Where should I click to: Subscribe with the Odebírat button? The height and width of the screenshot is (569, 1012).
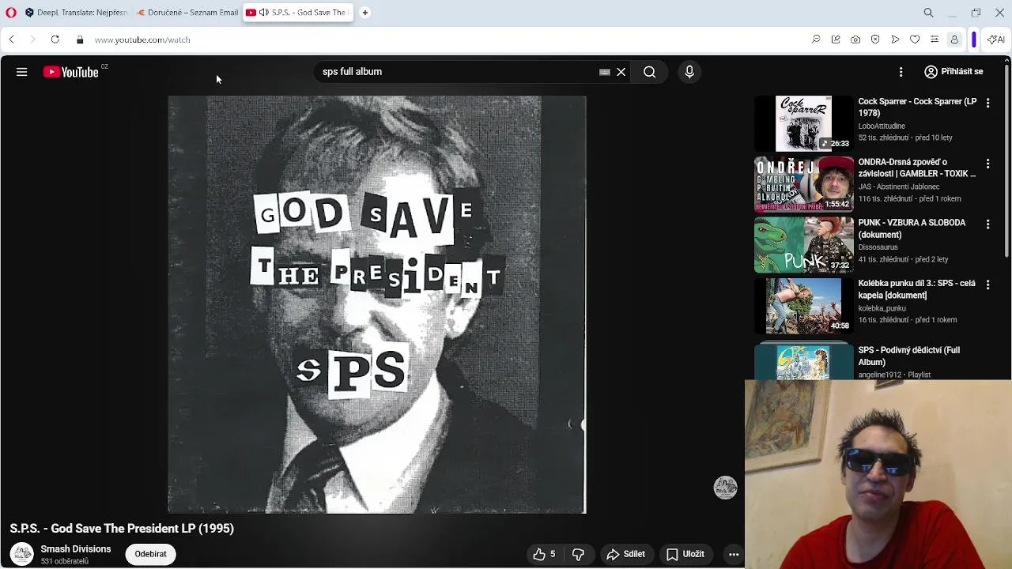click(150, 554)
